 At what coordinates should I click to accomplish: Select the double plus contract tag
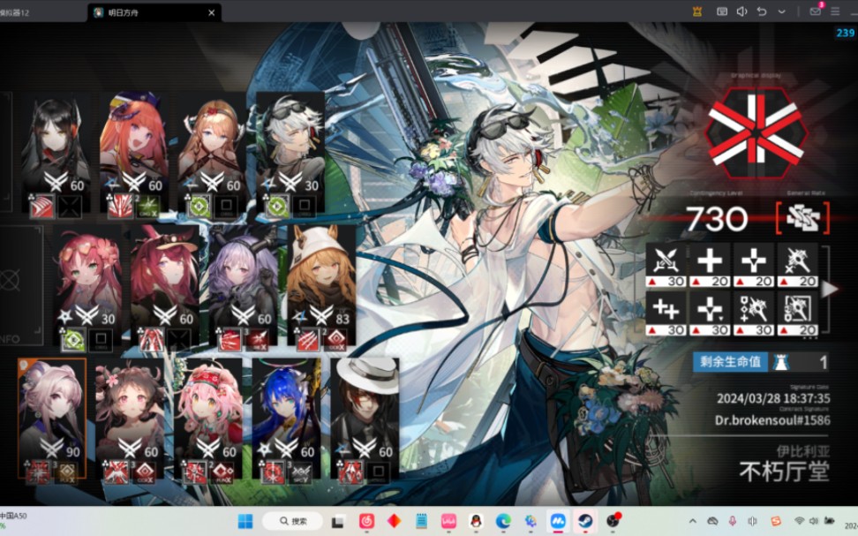point(666,313)
